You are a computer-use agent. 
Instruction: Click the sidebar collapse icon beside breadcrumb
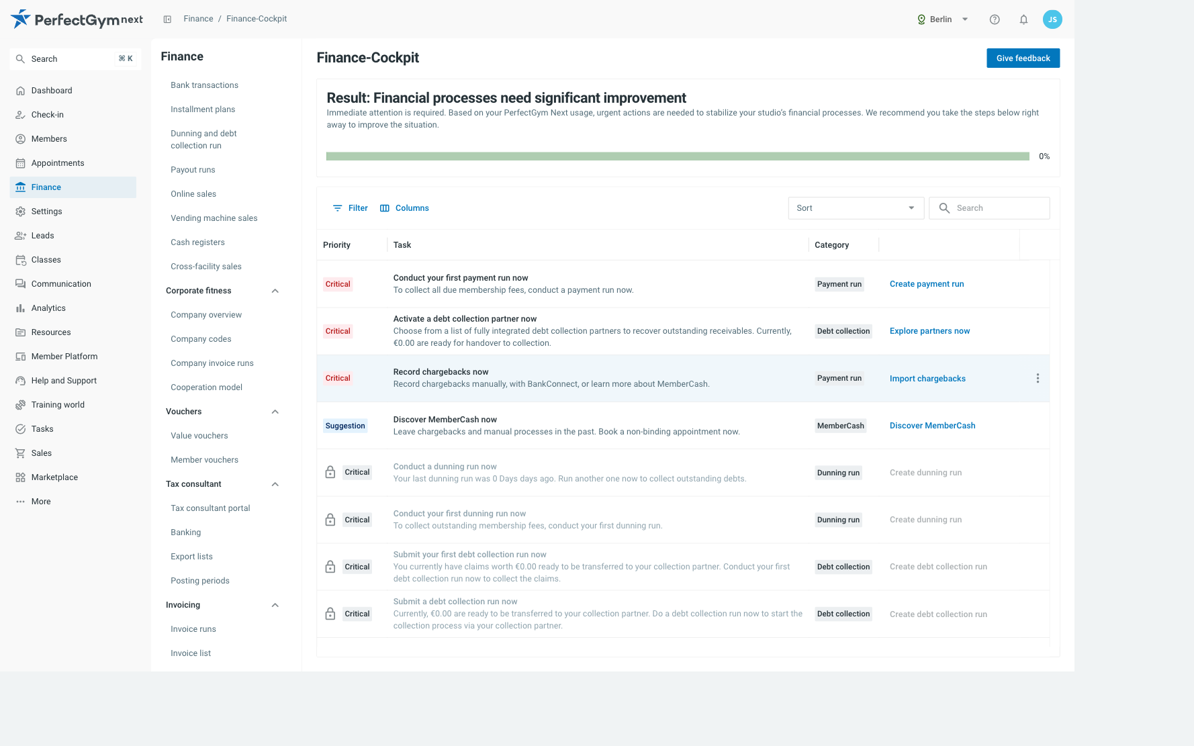pyautogui.click(x=167, y=19)
